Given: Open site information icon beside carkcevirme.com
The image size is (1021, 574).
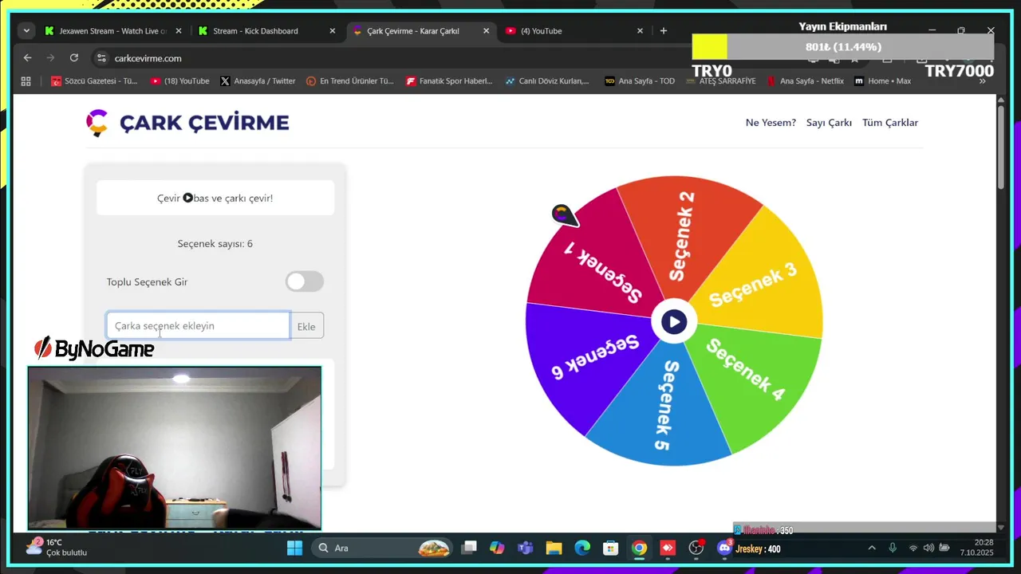Looking at the screenshot, I should tap(101, 58).
